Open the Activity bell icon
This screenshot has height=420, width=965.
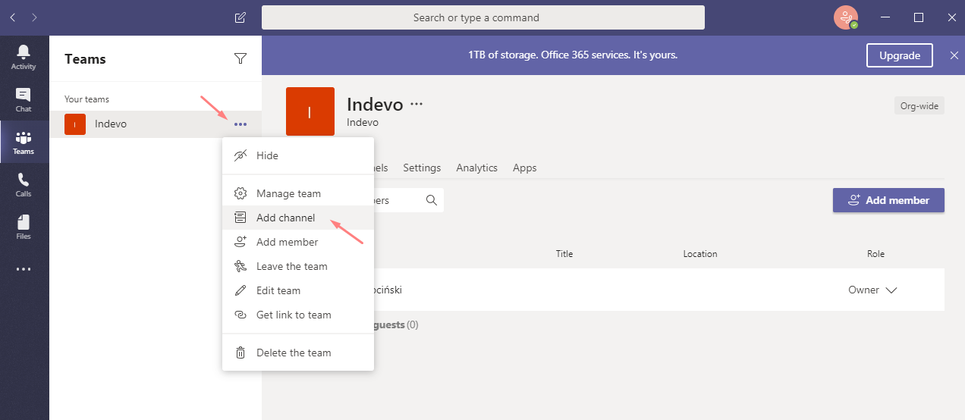click(x=24, y=57)
